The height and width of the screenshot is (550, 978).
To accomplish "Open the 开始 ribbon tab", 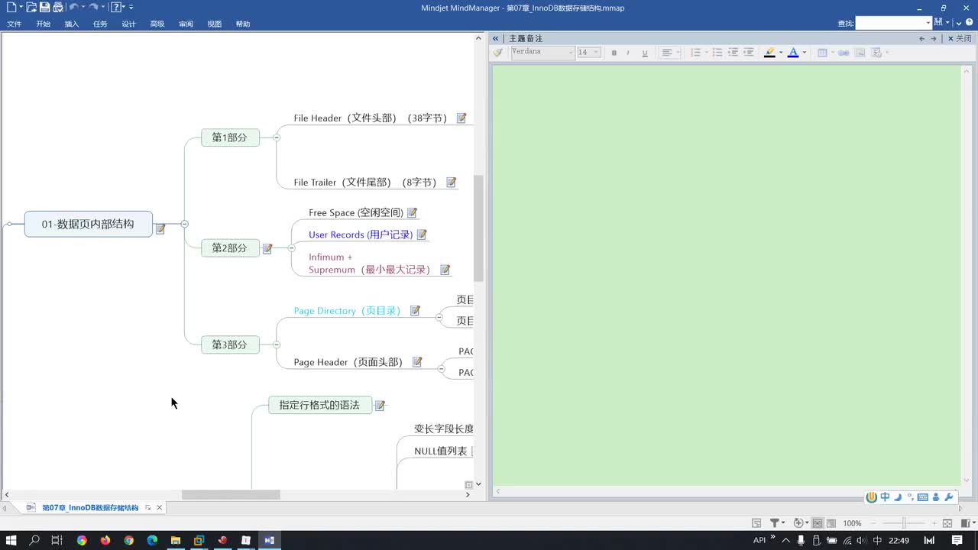I will click(43, 24).
